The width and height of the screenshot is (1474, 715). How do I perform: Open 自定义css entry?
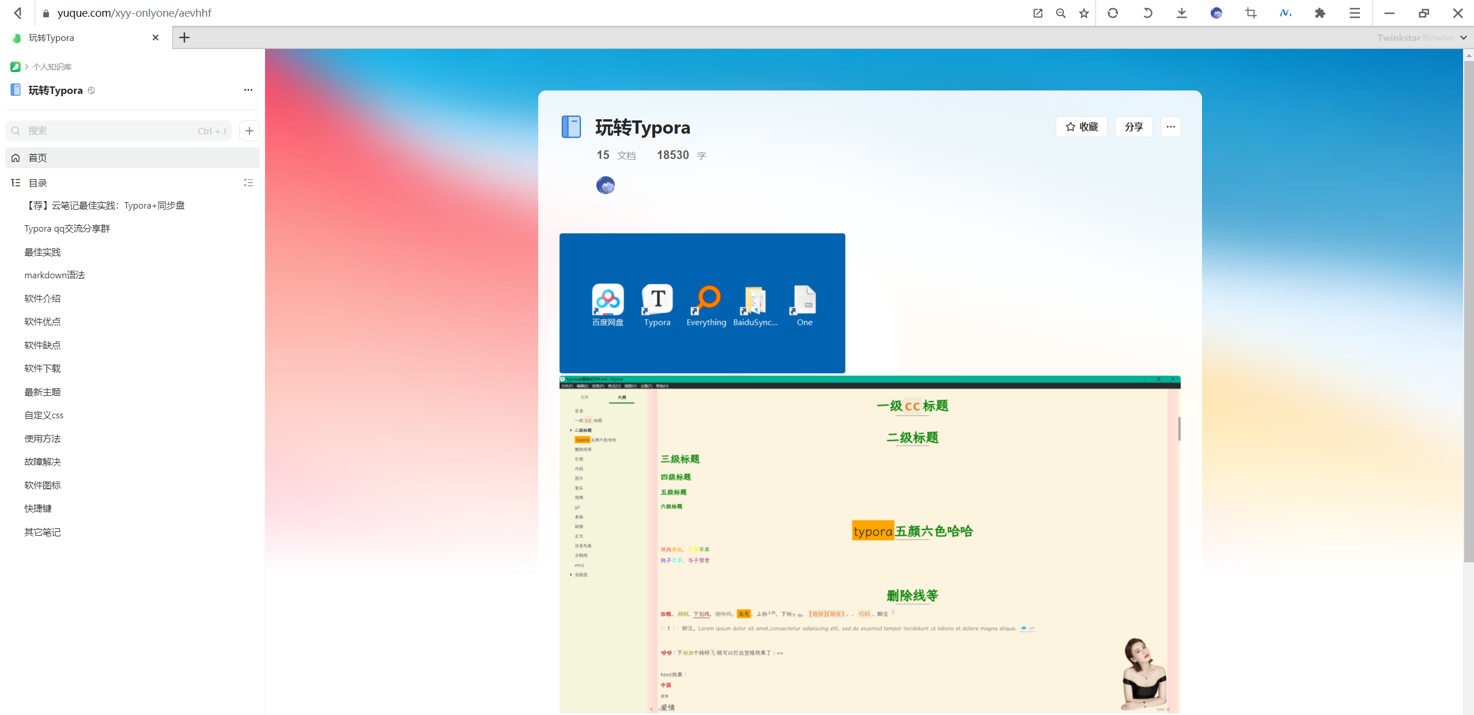pyautogui.click(x=44, y=415)
